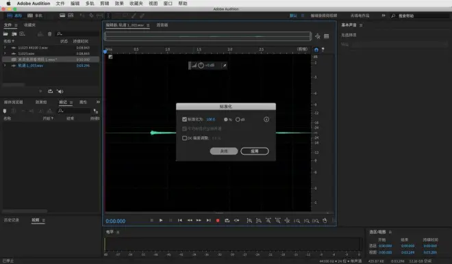Open the Markers panel menu icon
The image size is (452, 264).
[71, 102]
